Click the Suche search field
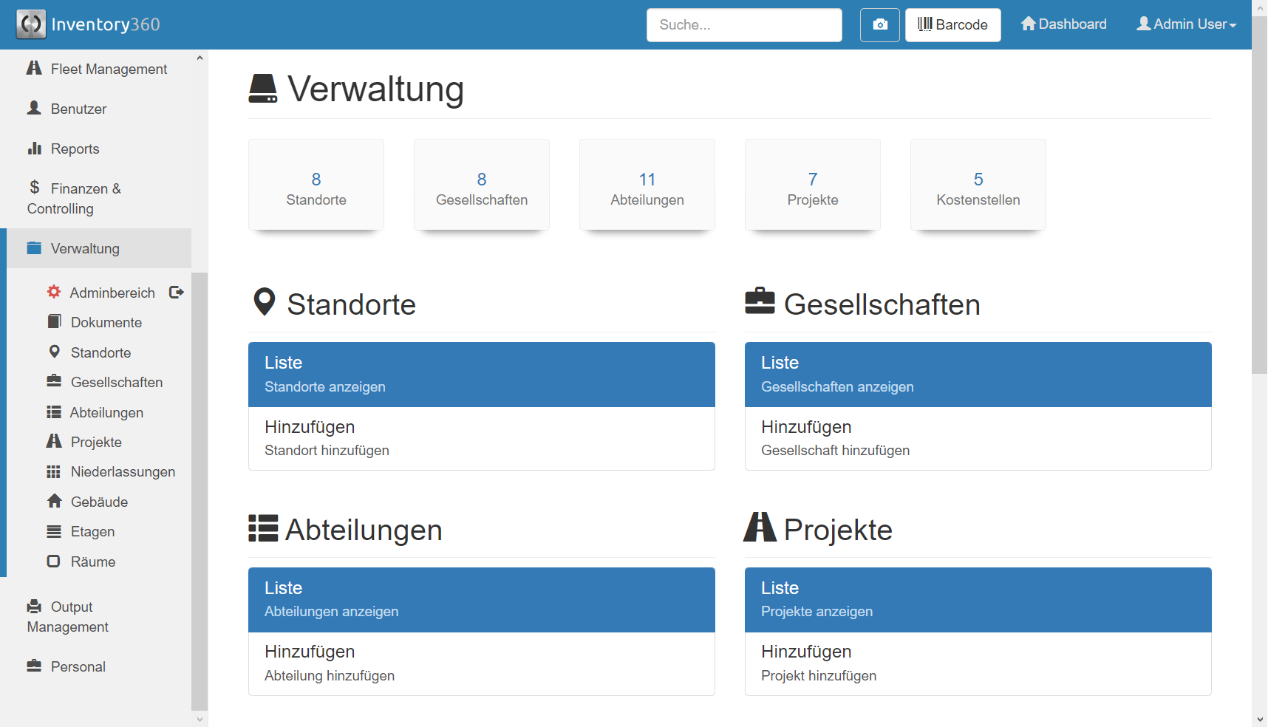The image size is (1268, 727). click(x=744, y=25)
